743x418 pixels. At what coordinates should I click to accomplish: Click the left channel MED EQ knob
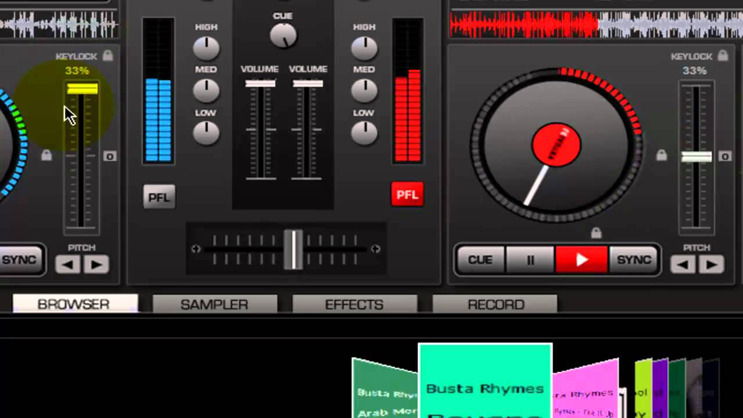point(206,91)
